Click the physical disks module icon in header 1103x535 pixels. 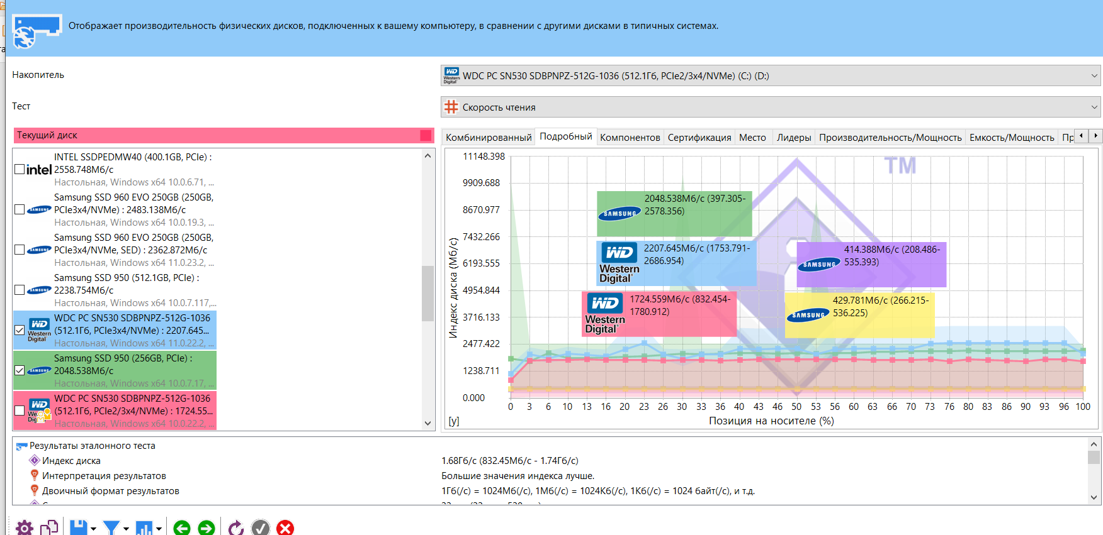[x=37, y=31]
